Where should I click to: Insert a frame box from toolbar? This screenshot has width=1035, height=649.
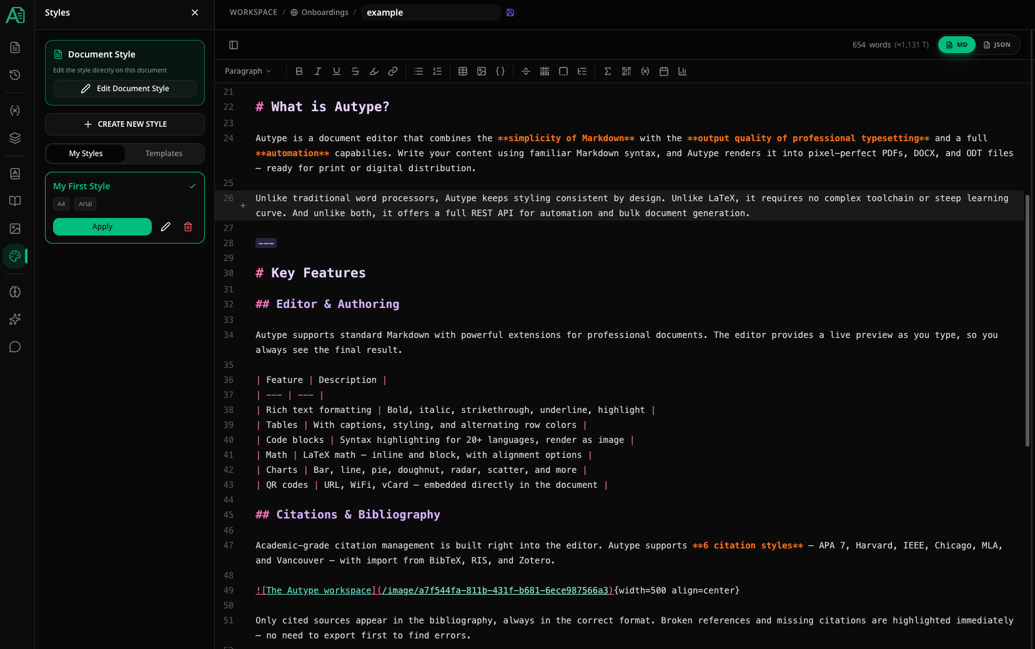tap(563, 71)
